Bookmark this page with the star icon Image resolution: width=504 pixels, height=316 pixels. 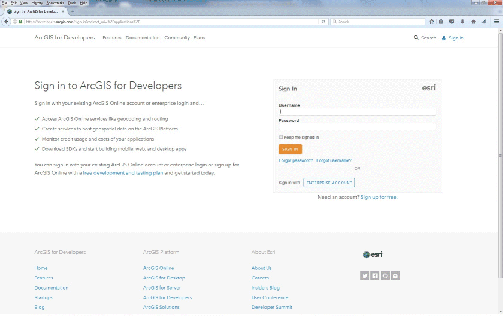[431, 22]
